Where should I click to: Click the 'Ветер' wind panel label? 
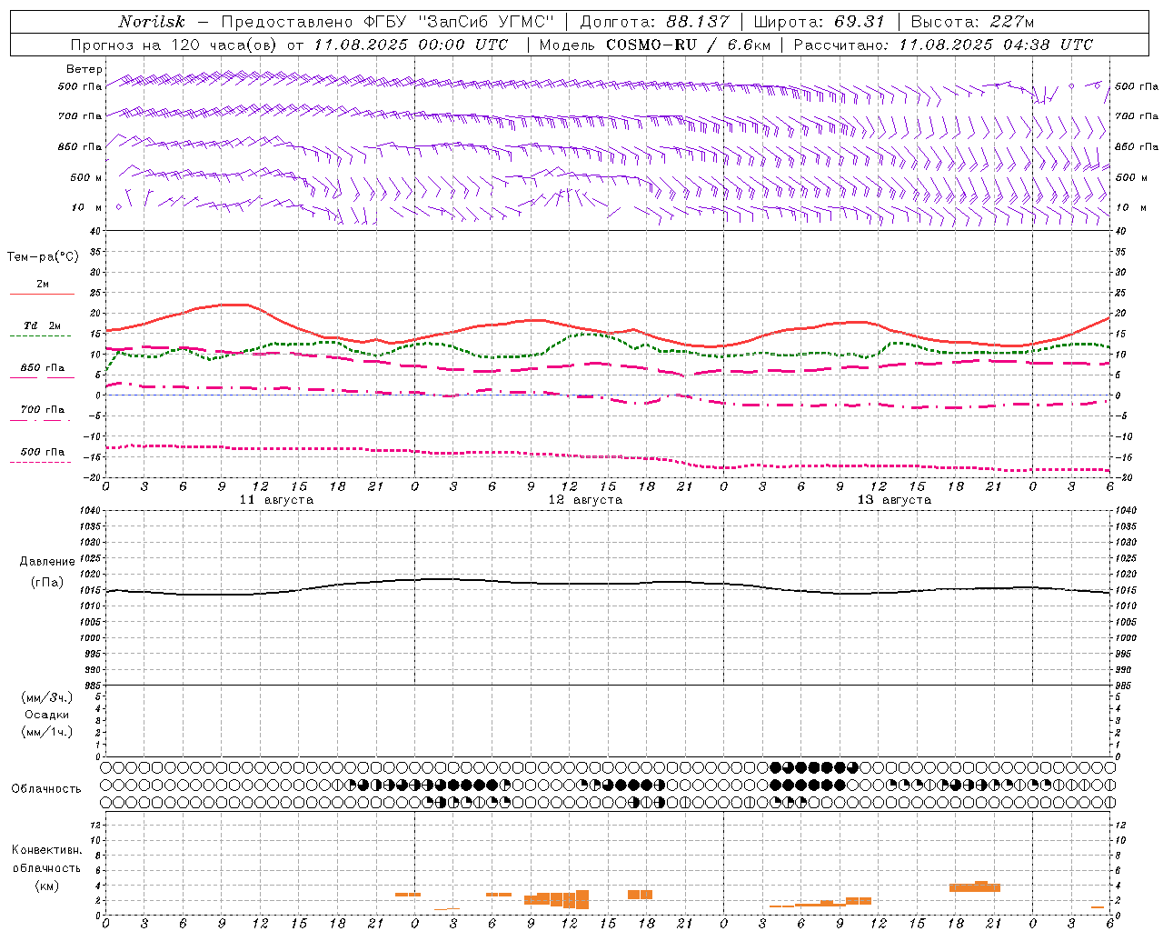pos(84,69)
